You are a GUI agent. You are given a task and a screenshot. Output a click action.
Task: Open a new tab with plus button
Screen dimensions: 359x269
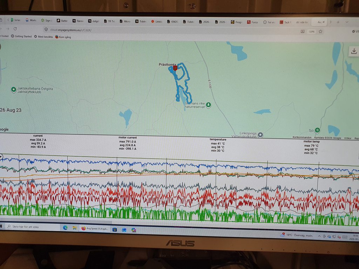338,22
